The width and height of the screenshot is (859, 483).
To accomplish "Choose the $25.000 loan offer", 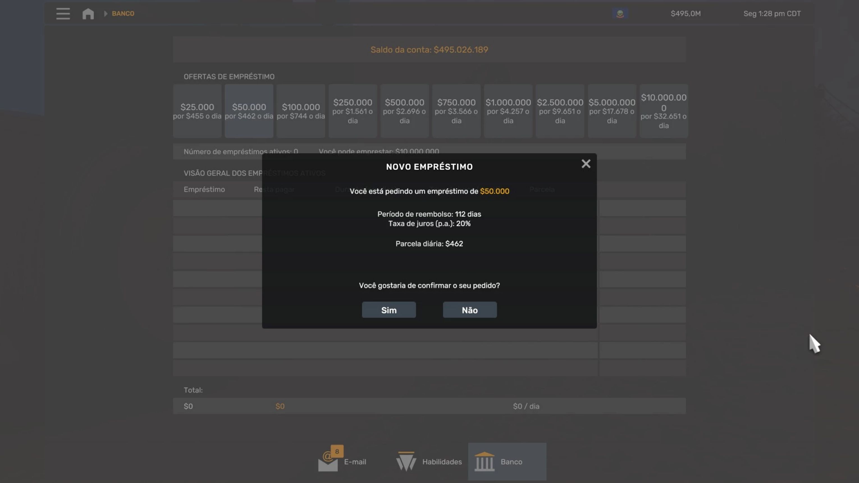I will point(197,111).
